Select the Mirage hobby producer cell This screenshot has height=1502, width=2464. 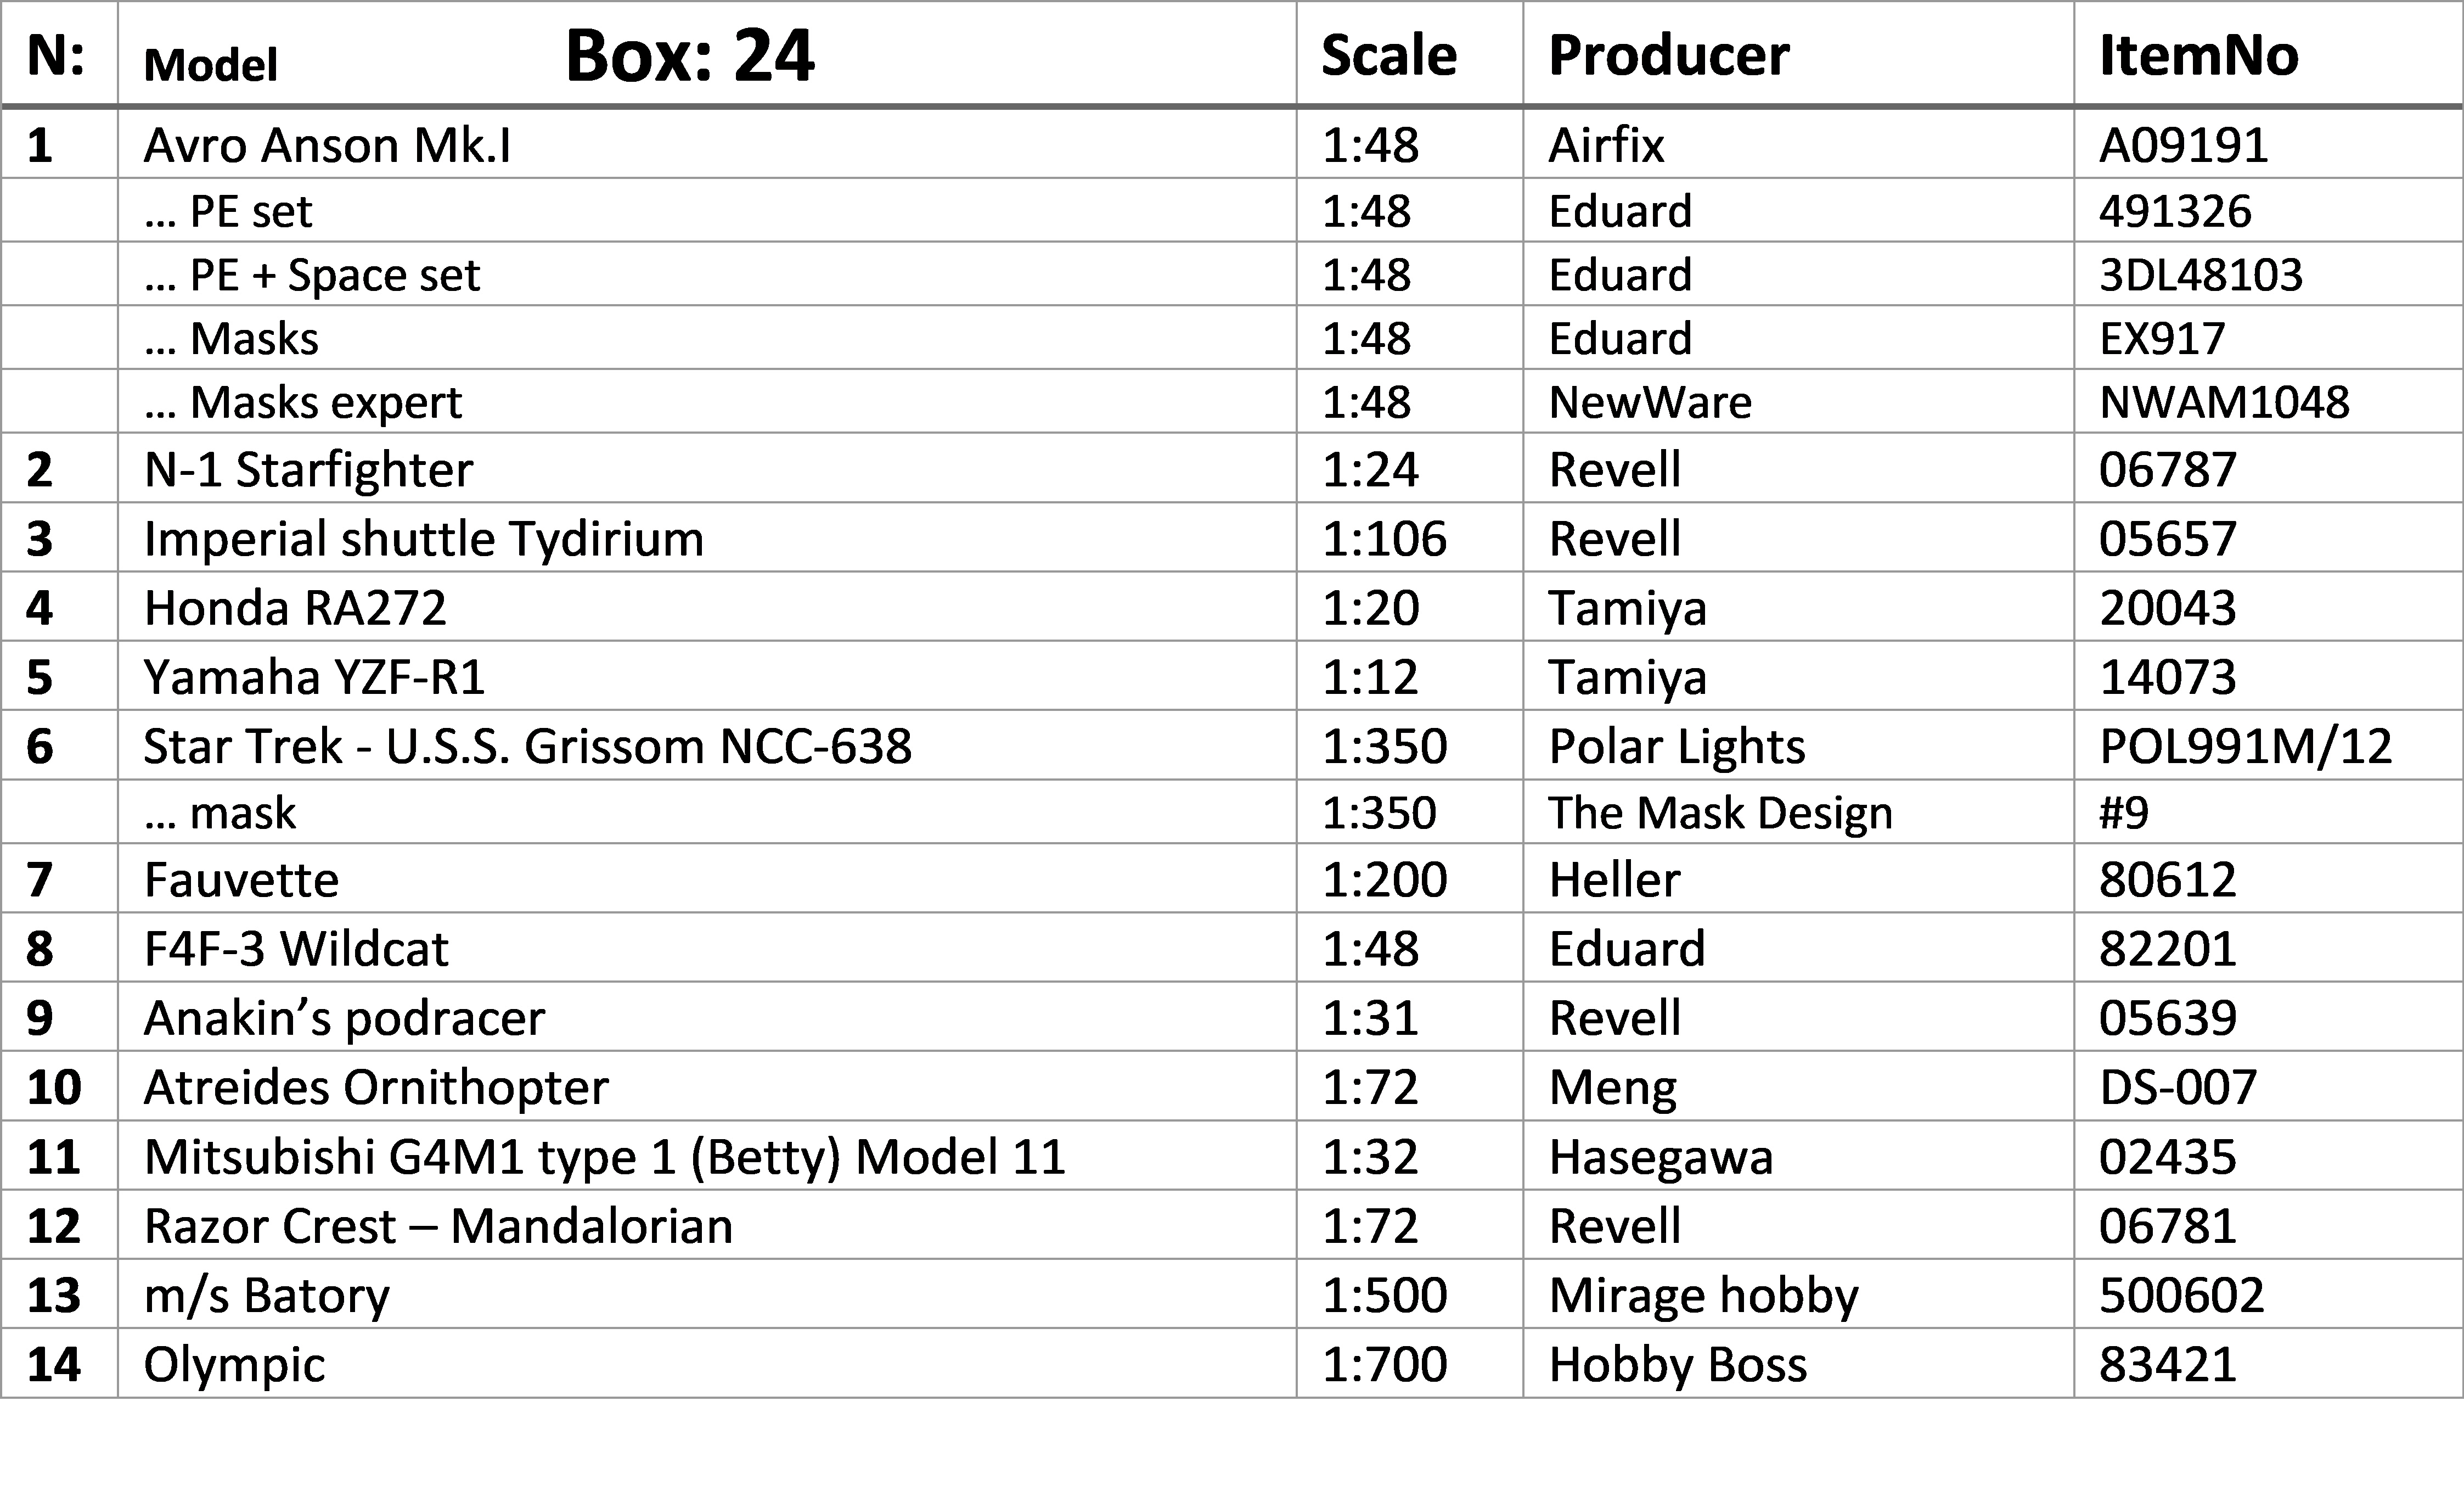click(1798, 1294)
